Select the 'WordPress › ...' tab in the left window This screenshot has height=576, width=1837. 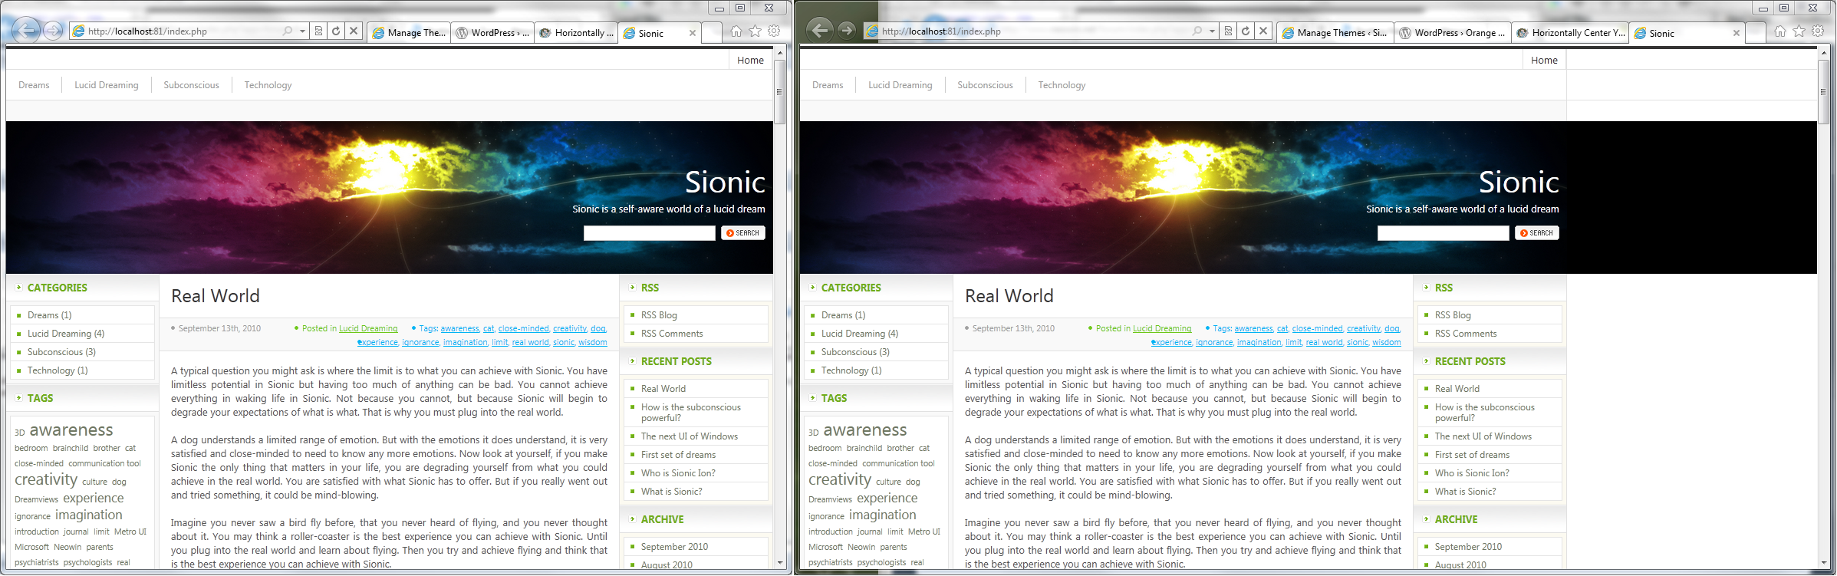492,33
